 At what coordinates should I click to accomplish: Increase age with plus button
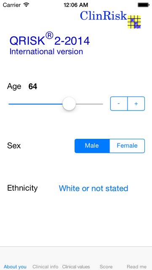point(136,104)
